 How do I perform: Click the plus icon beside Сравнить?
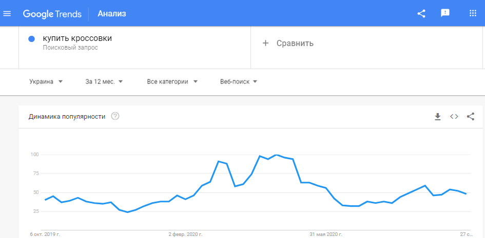(x=265, y=43)
